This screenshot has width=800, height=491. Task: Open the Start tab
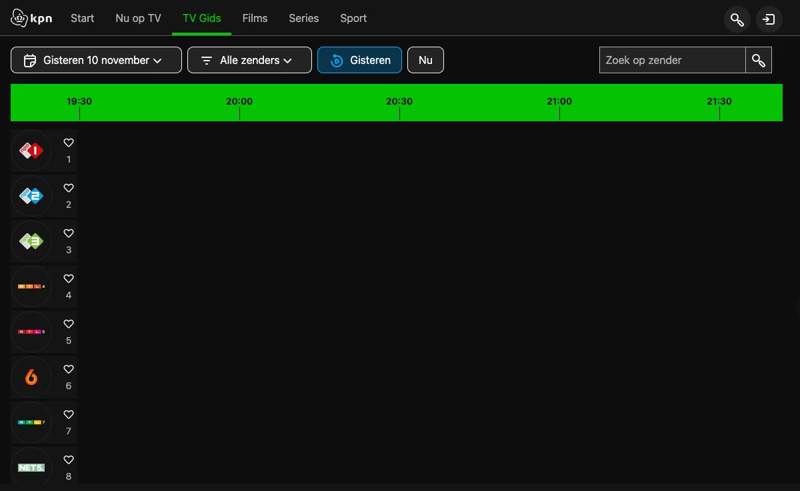[x=83, y=19]
